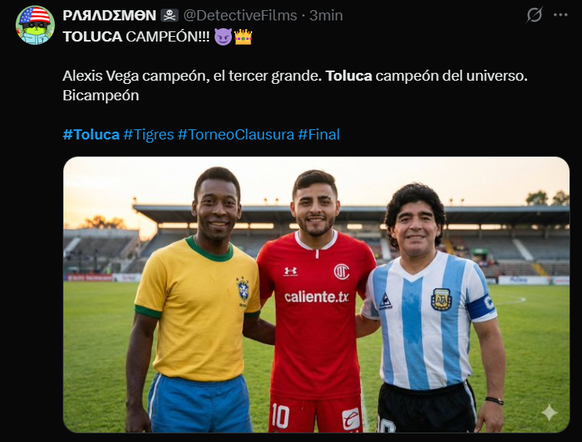Screen dimensions: 582x442
Task: Click the bold Toluca word in body text
Action: click(349, 76)
